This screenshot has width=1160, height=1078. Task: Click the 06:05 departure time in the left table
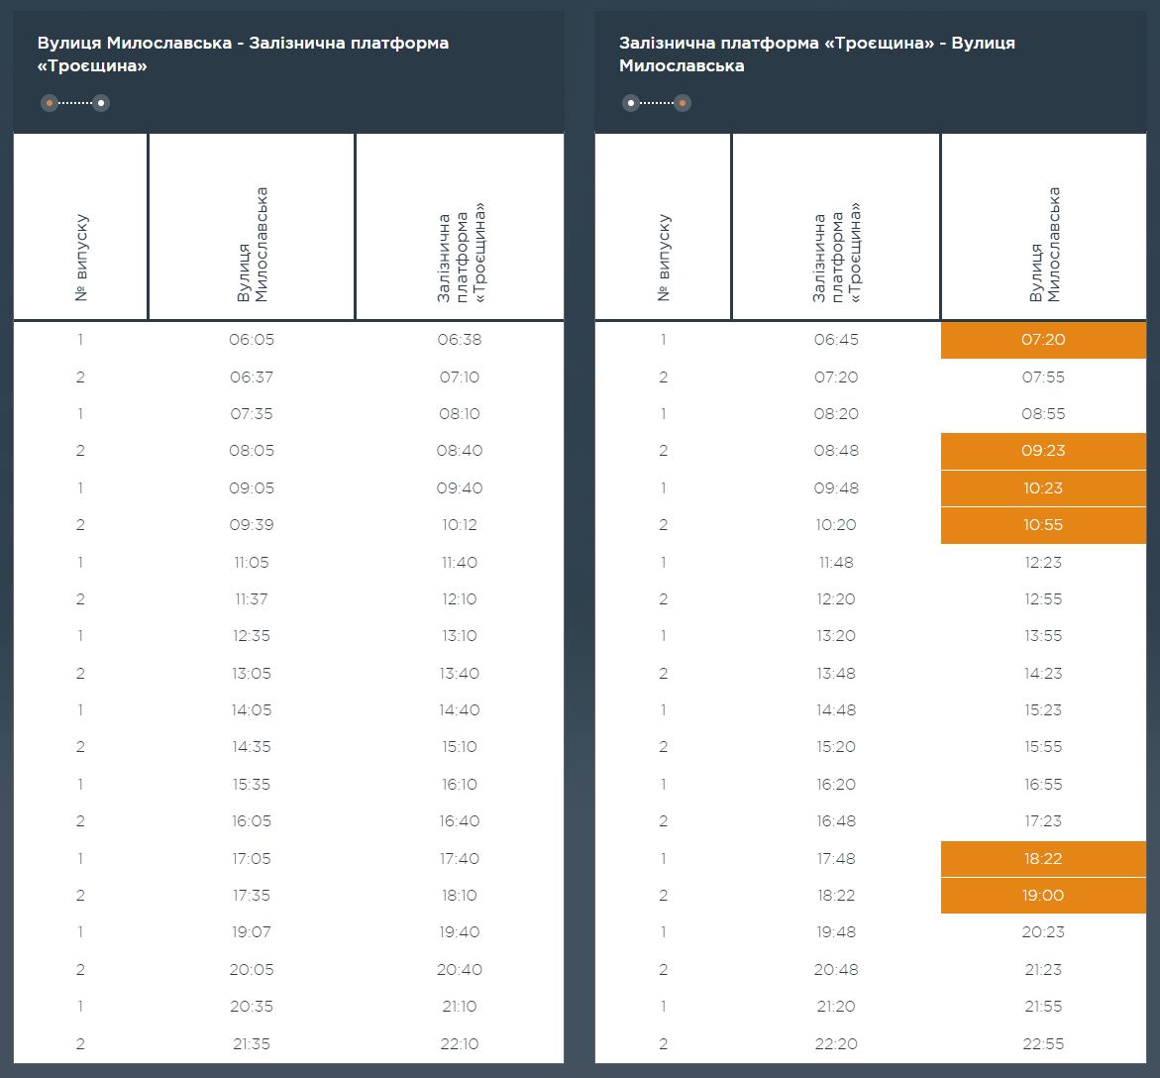[x=252, y=340]
